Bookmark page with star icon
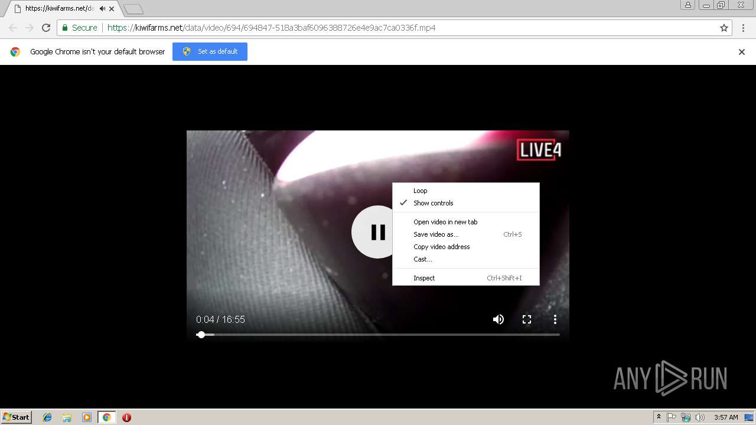 point(724,28)
